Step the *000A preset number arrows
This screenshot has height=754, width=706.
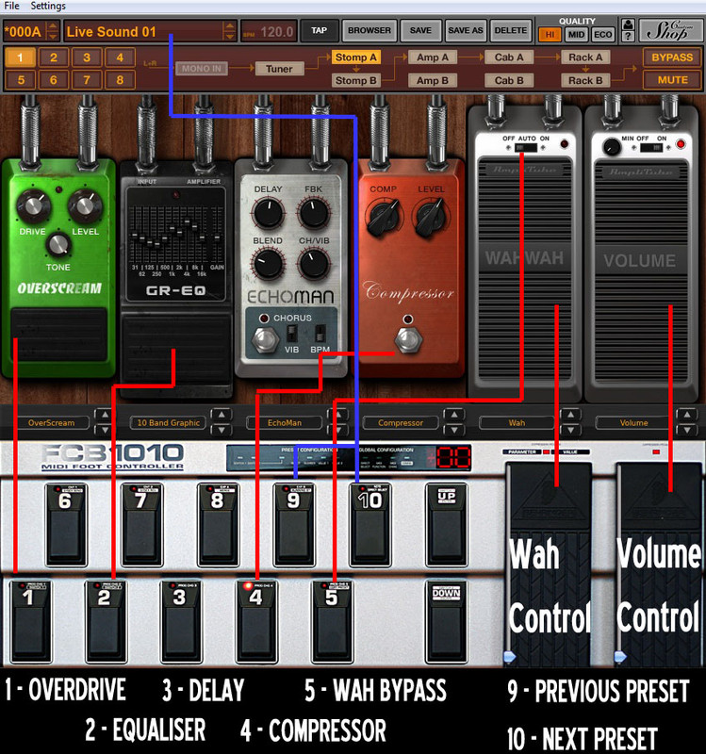pyautogui.click(x=53, y=31)
